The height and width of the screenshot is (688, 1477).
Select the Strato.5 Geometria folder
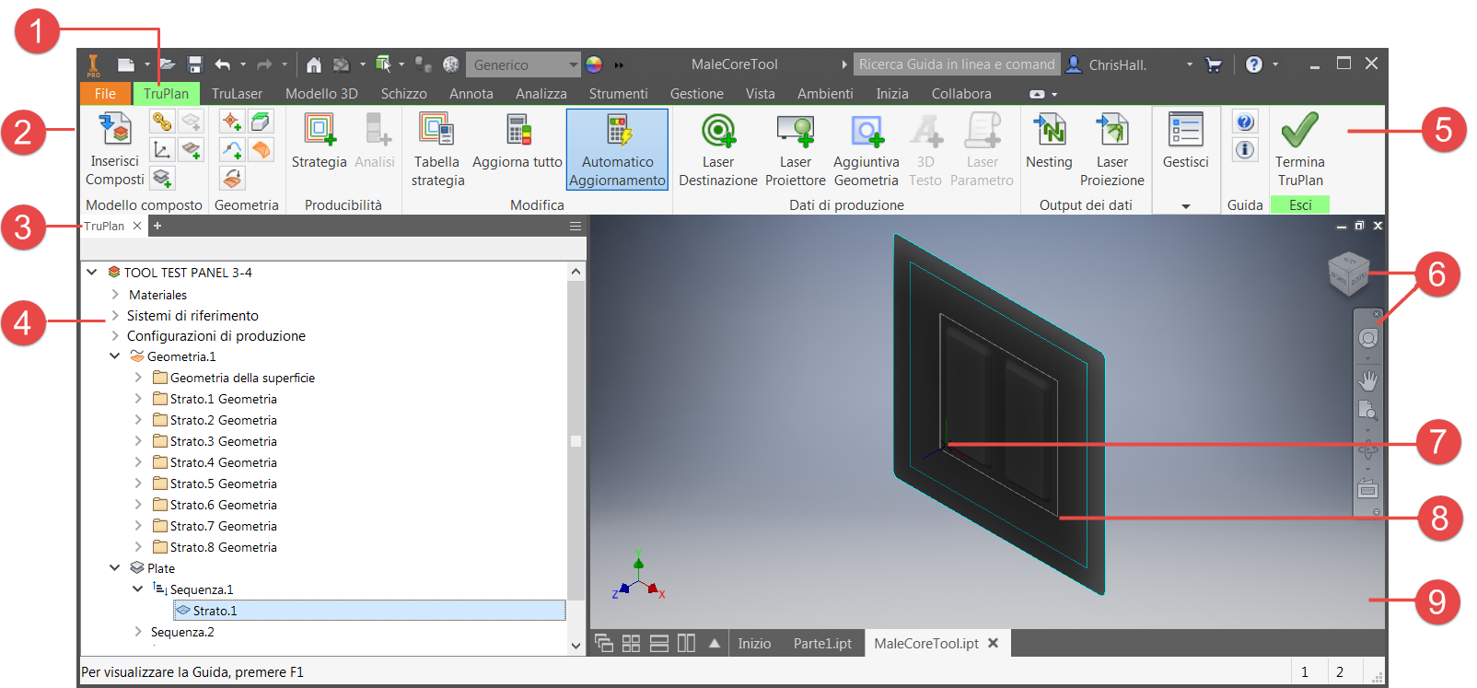point(215,484)
